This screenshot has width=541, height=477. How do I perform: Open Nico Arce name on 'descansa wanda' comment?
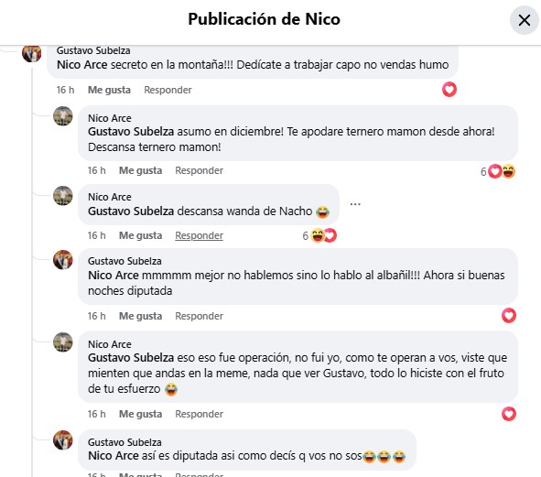tap(110, 197)
